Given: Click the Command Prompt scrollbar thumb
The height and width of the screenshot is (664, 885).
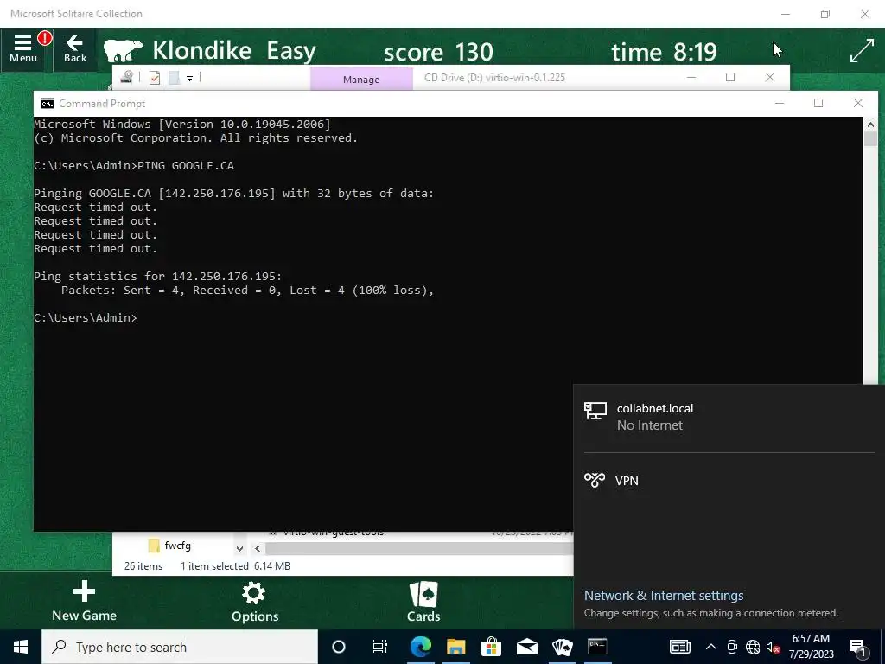Looking at the screenshot, I should click(870, 138).
